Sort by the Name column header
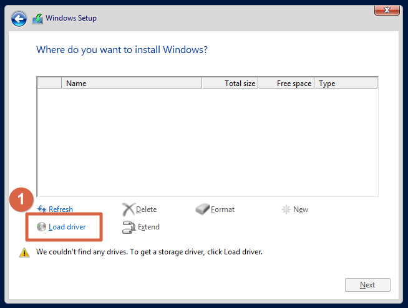 pos(132,84)
